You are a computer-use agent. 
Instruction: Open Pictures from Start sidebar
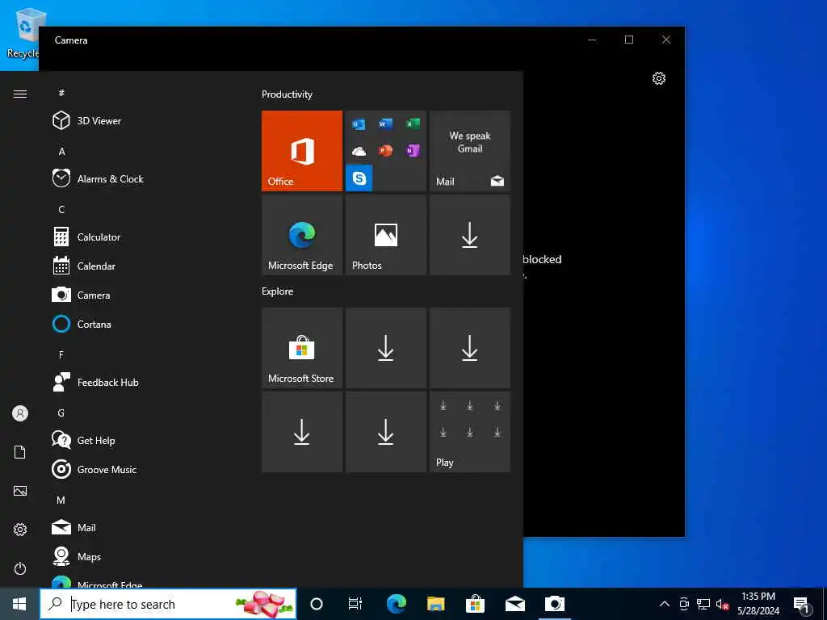pos(20,491)
